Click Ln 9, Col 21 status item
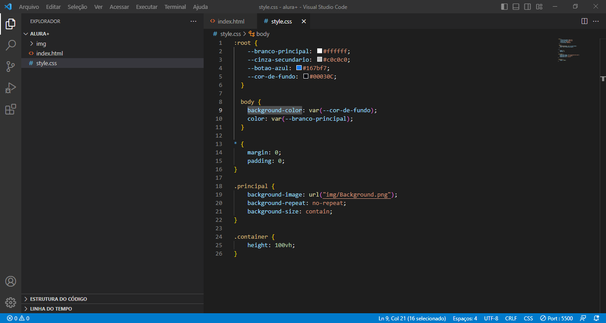 (x=412, y=318)
